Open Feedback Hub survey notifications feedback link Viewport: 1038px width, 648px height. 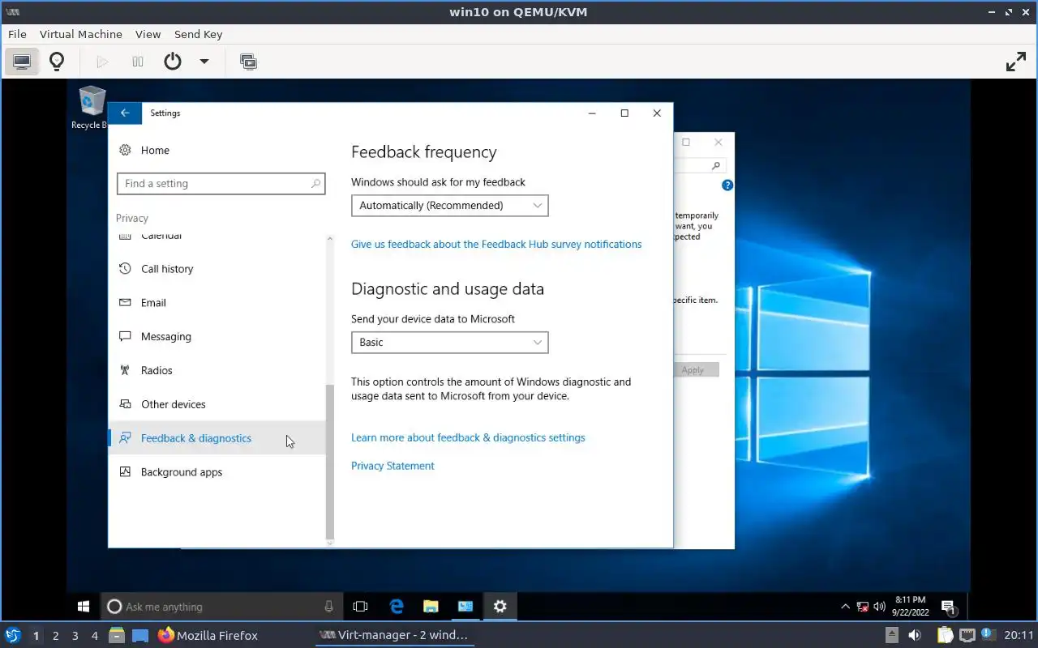(496, 244)
